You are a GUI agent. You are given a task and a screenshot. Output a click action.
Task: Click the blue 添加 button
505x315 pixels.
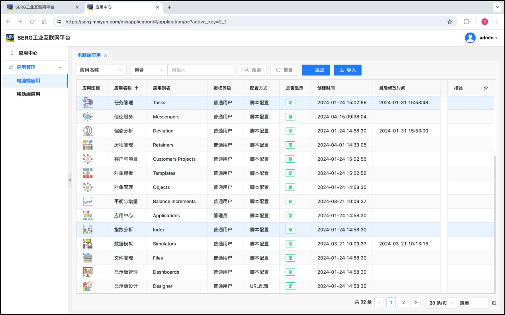click(316, 70)
